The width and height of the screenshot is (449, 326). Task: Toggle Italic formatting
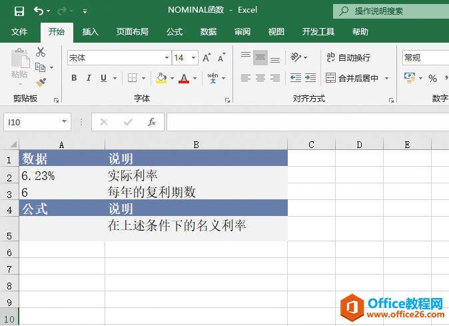(89, 78)
